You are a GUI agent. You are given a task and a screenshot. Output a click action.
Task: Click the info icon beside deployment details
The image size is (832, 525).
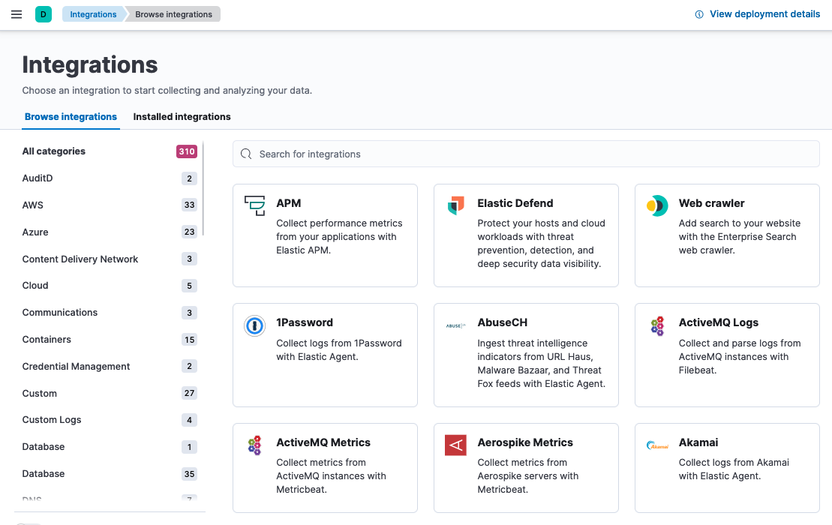click(x=698, y=13)
